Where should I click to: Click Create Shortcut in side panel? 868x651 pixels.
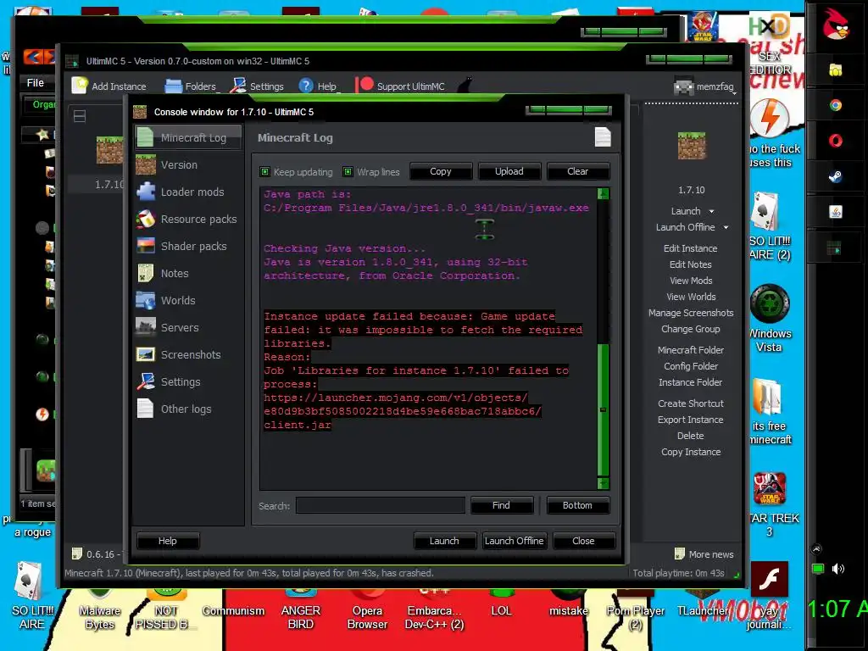tap(690, 403)
